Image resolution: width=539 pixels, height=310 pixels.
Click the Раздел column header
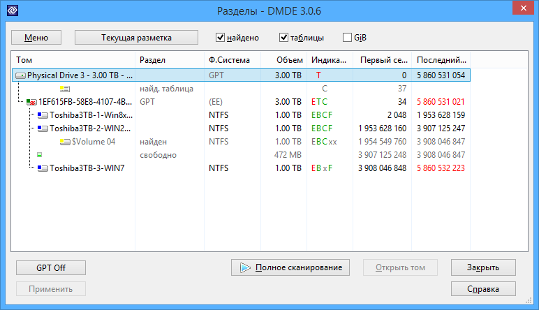pos(170,60)
